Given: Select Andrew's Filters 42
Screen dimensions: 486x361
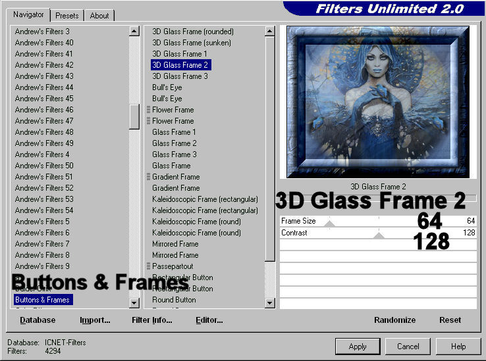Looking at the screenshot, I should [x=44, y=64].
